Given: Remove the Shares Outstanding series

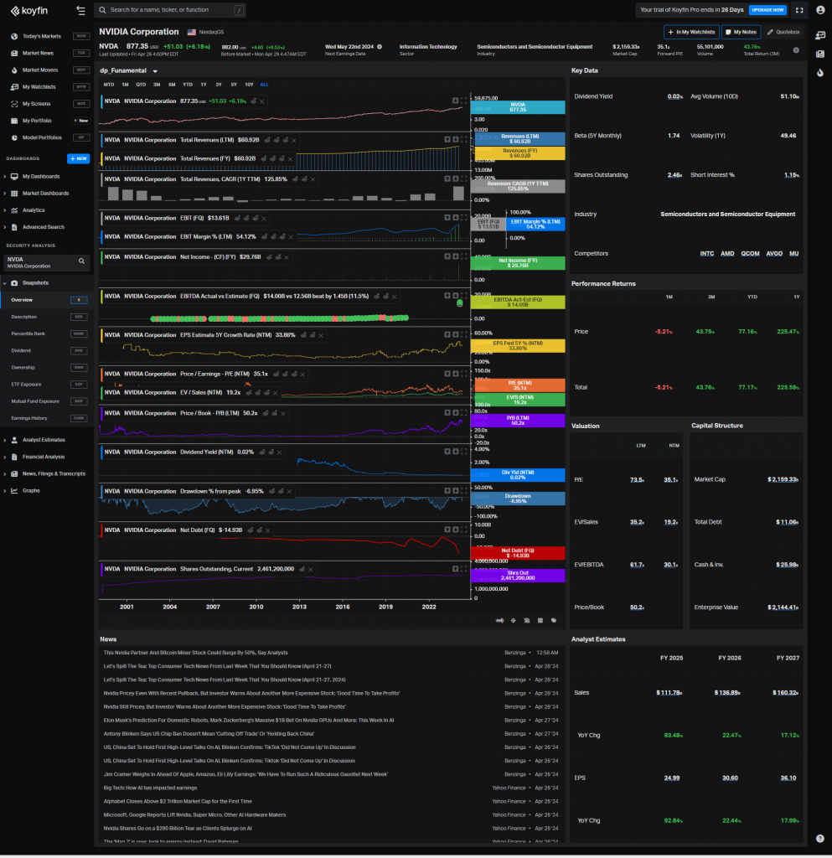Looking at the screenshot, I should pos(310,570).
